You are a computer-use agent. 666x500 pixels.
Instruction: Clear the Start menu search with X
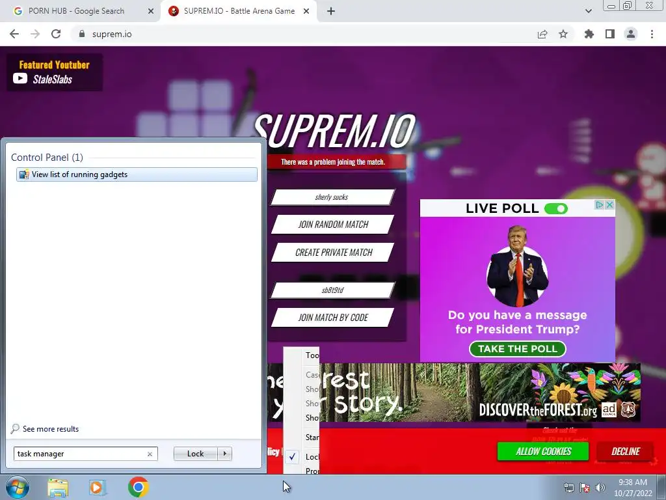pos(150,454)
